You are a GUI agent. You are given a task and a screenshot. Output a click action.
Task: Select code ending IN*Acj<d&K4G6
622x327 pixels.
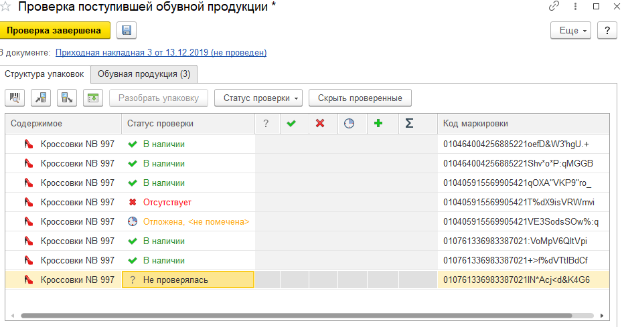[523, 280]
